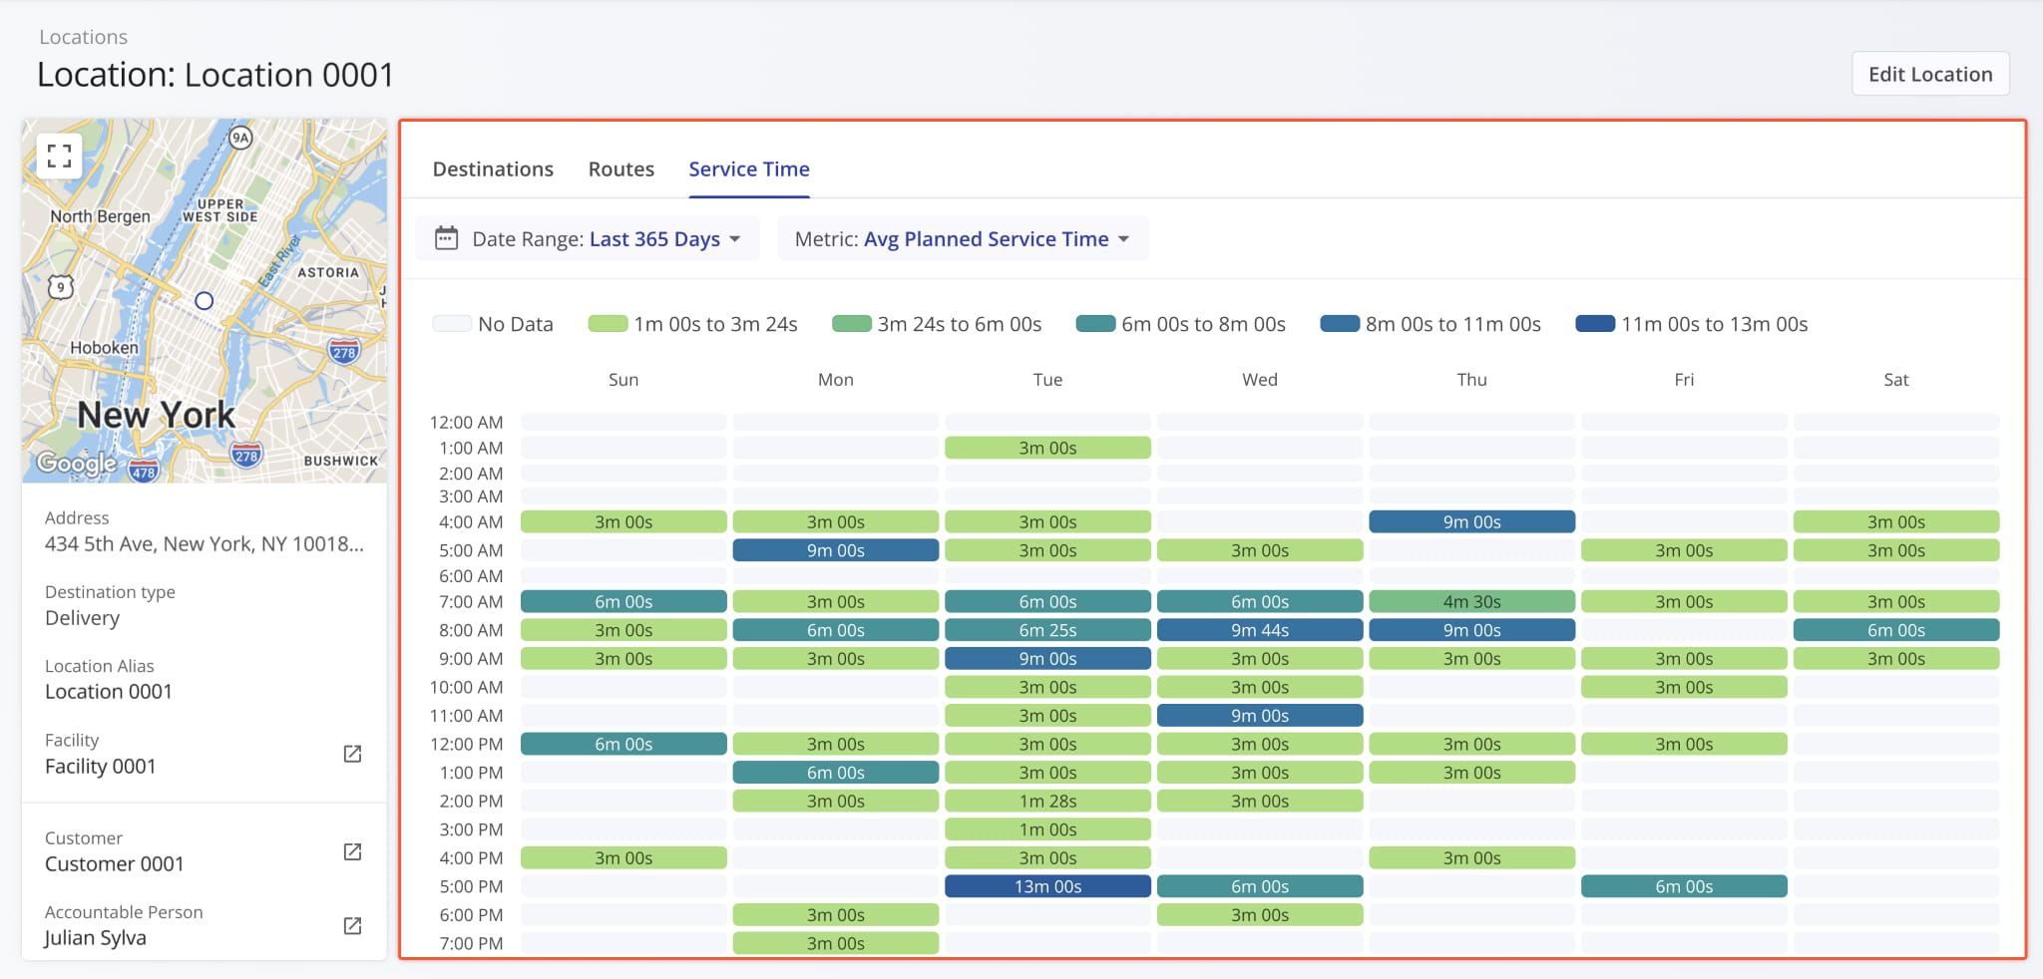2043x979 pixels.
Task: Click the location marker on the map
Action: point(204,301)
